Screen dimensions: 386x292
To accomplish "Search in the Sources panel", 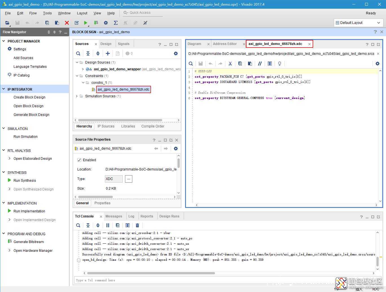I will [x=78, y=53].
